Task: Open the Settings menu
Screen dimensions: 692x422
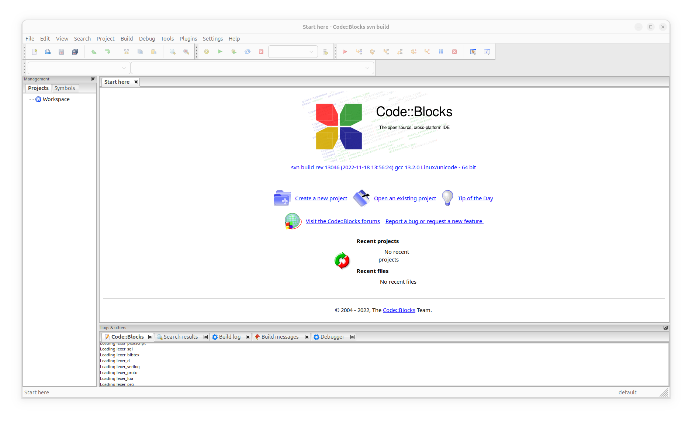Action: pos(213,39)
